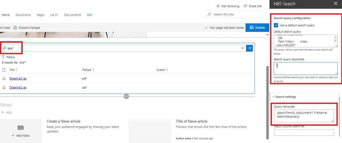Open the Pages navigation item
The height and width of the screenshot is (143, 342).
click(x=40, y=15)
